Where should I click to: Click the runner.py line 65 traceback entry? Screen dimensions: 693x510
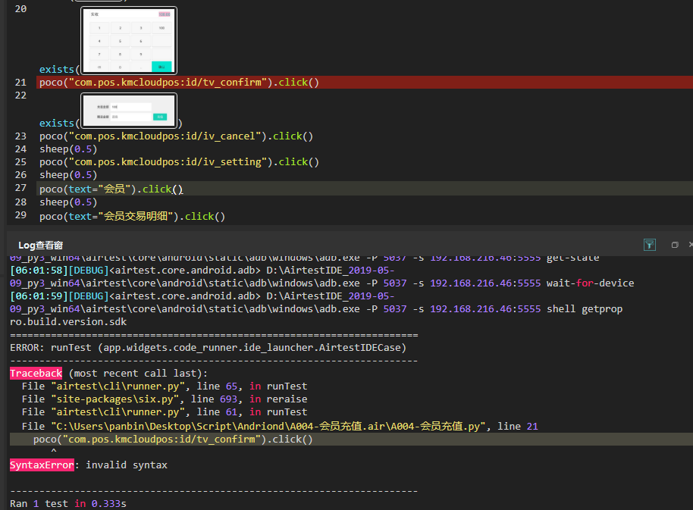pyautogui.click(x=165, y=386)
